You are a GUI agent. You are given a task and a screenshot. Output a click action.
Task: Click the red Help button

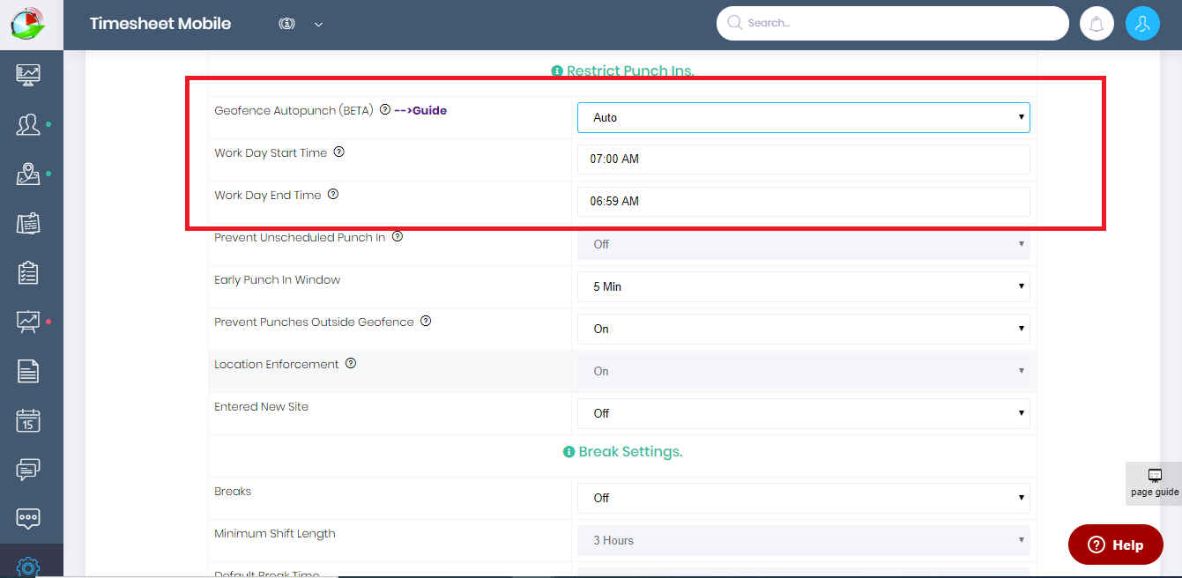pyautogui.click(x=1118, y=545)
